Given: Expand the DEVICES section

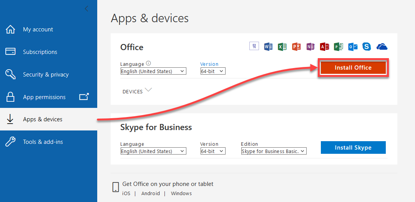Looking at the screenshot, I should click(x=137, y=91).
